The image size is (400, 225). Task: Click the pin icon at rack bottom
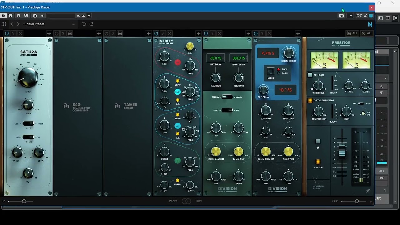click(368, 191)
